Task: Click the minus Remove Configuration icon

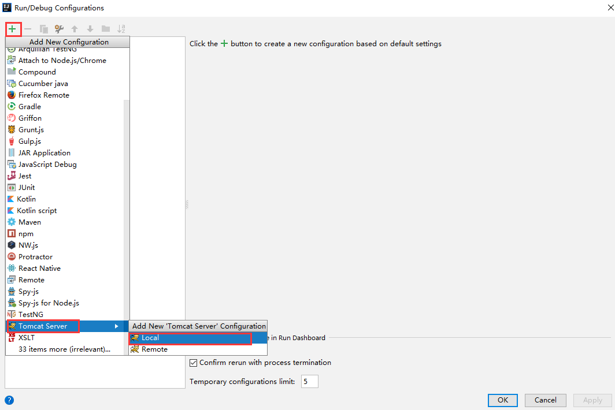Action: [x=28, y=29]
